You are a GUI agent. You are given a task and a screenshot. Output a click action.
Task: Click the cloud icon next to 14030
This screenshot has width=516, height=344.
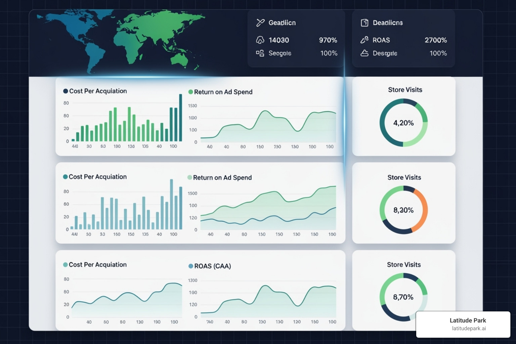click(260, 40)
